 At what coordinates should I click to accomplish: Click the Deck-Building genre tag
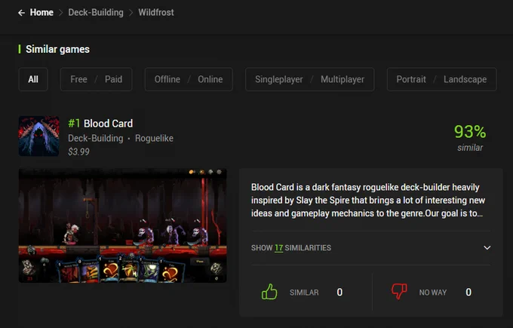click(96, 138)
